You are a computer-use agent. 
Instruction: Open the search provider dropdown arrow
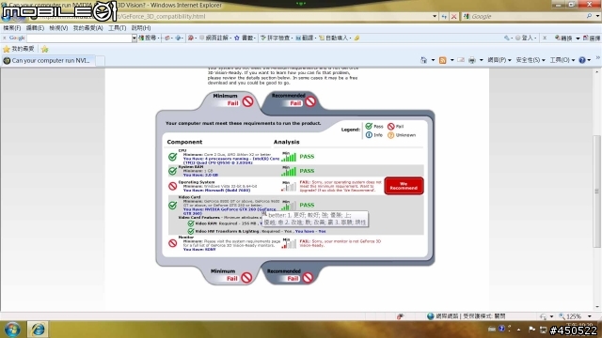pyautogui.click(x=597, y=16)
